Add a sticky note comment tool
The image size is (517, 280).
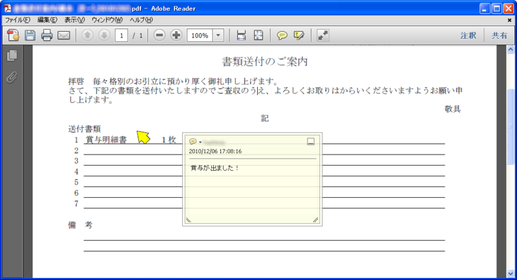pos(282,36)
